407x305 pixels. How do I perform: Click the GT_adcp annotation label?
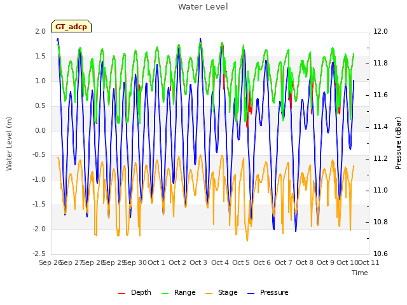(x=71, y=26)
